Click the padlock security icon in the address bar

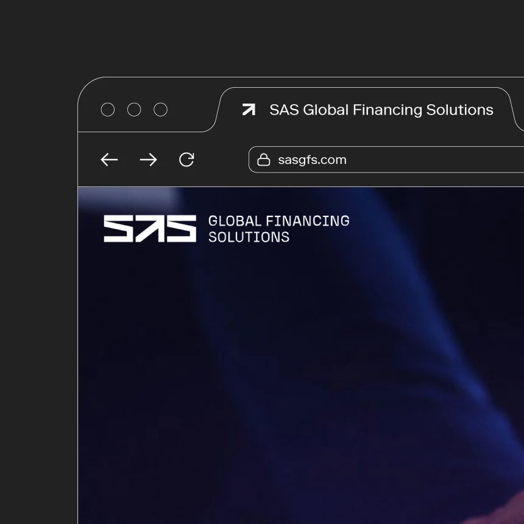click(x=263, y=159)
